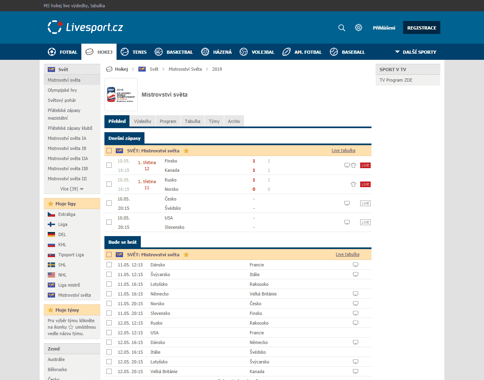Open Bělorusko in Země list
Screen dimensions: 484x380
pyautogui.click(x=57, y=369)
